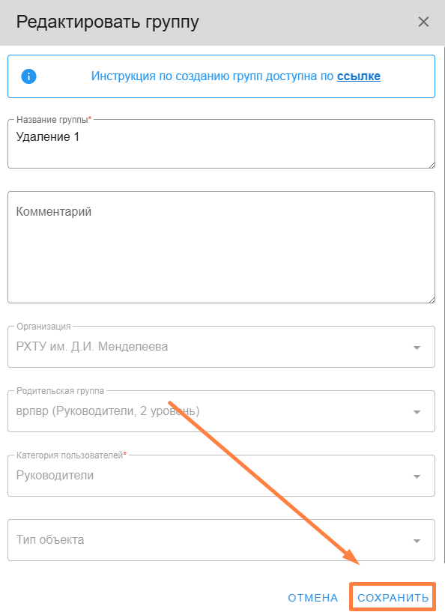
Task: Click the Название группы field label
Action: pos(54,120)
